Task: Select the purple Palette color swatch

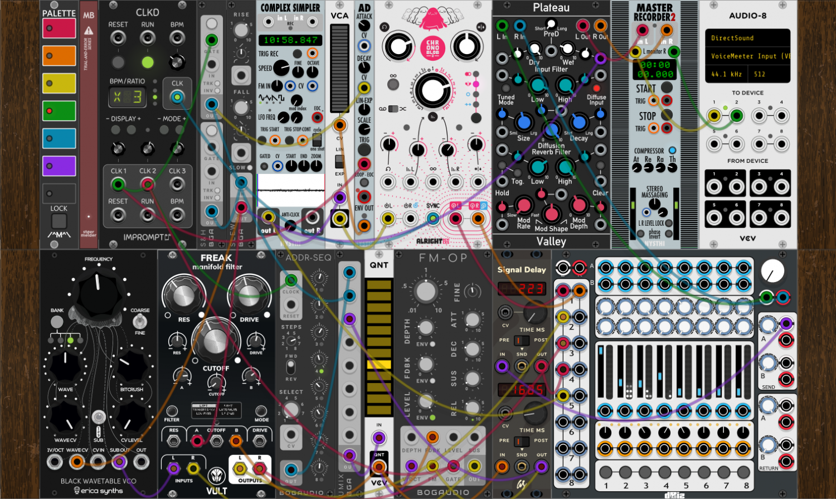Action: point(59,166)
